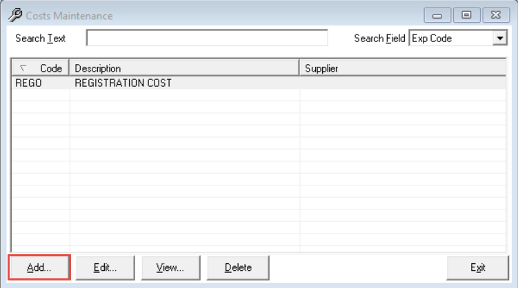The height and width of the screenshot is (288, 518).
Task: Close the window with the X button
Action: coord(496,15)
